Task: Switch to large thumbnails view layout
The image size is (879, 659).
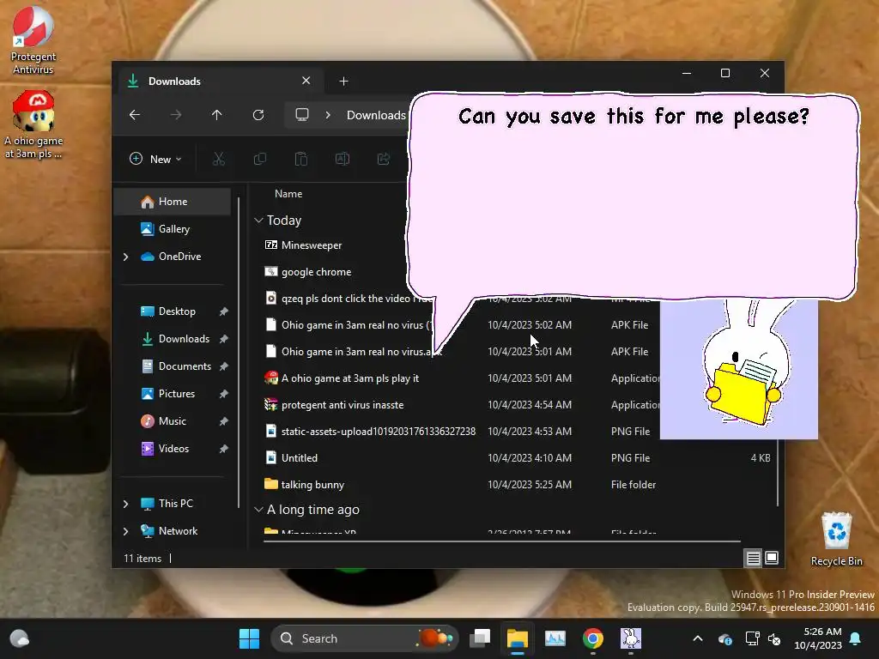Action: [772, 558]
